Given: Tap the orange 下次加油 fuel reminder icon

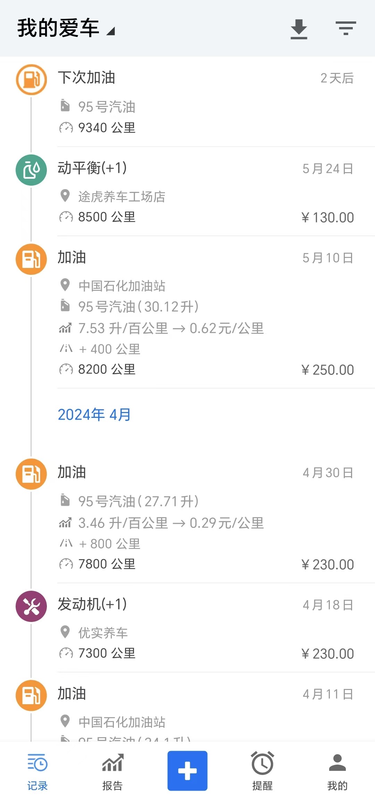Looking at the screenshot, I should tap(31, 80).
